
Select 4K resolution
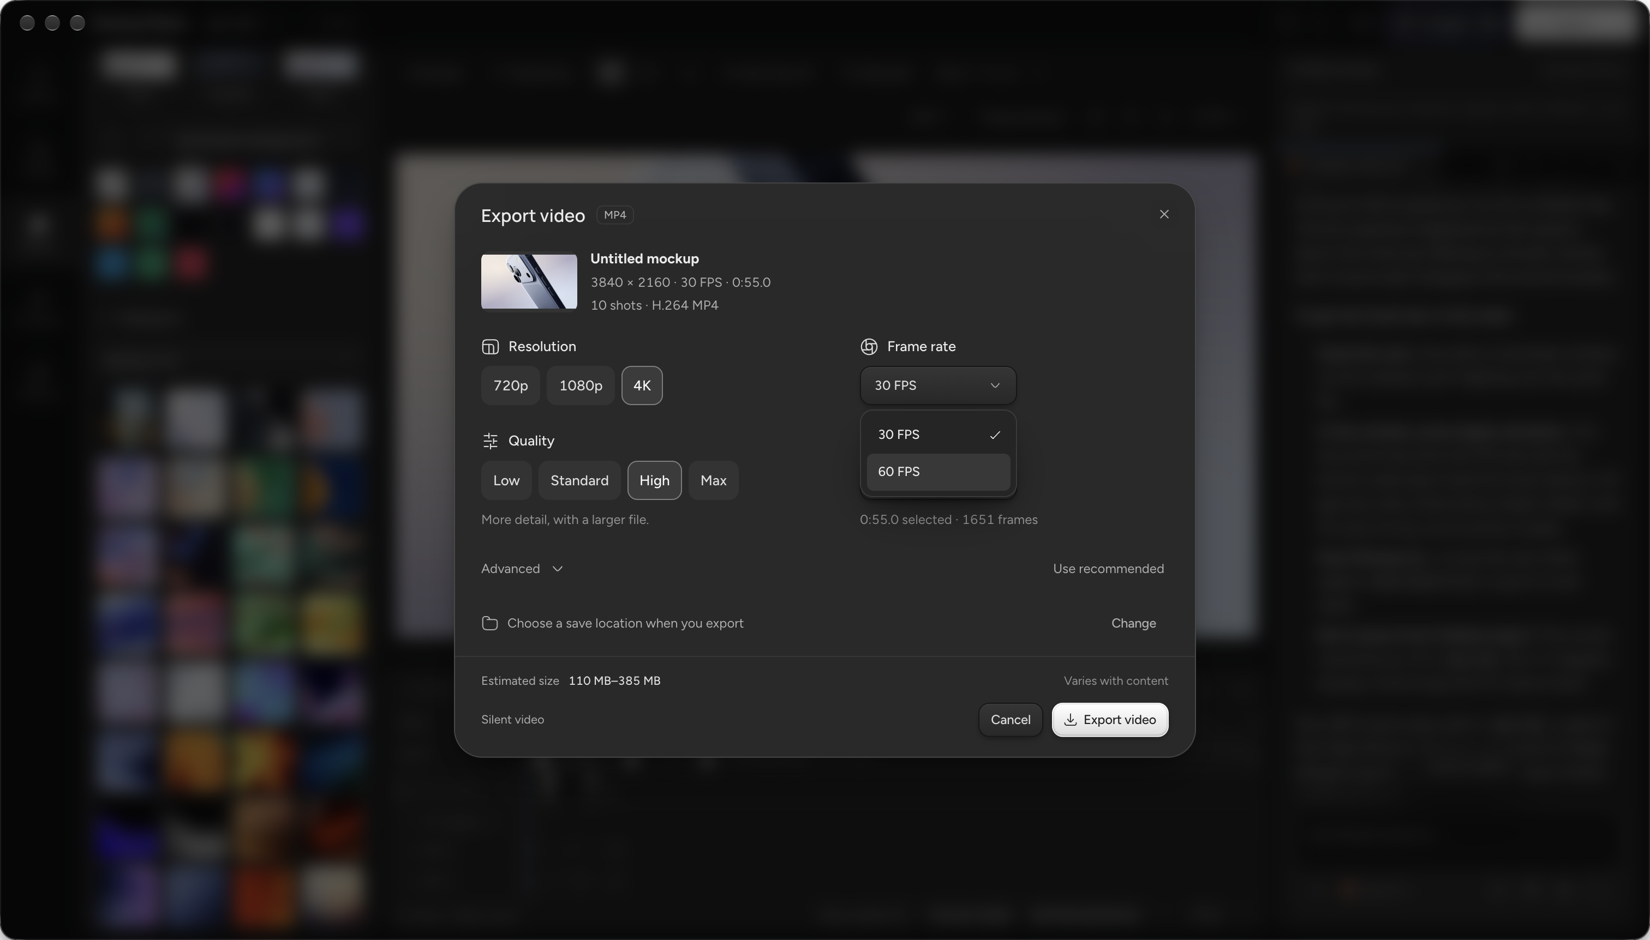pyautogui.click(x=642, y=385)
